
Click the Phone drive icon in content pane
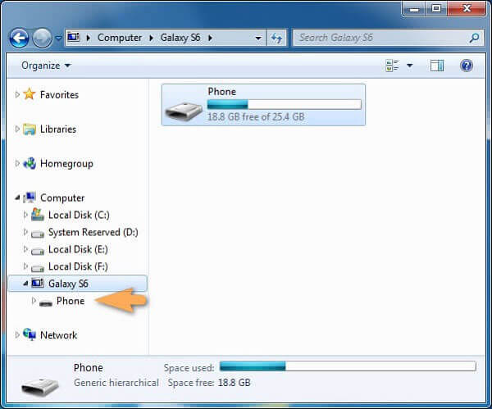[184, 111]
